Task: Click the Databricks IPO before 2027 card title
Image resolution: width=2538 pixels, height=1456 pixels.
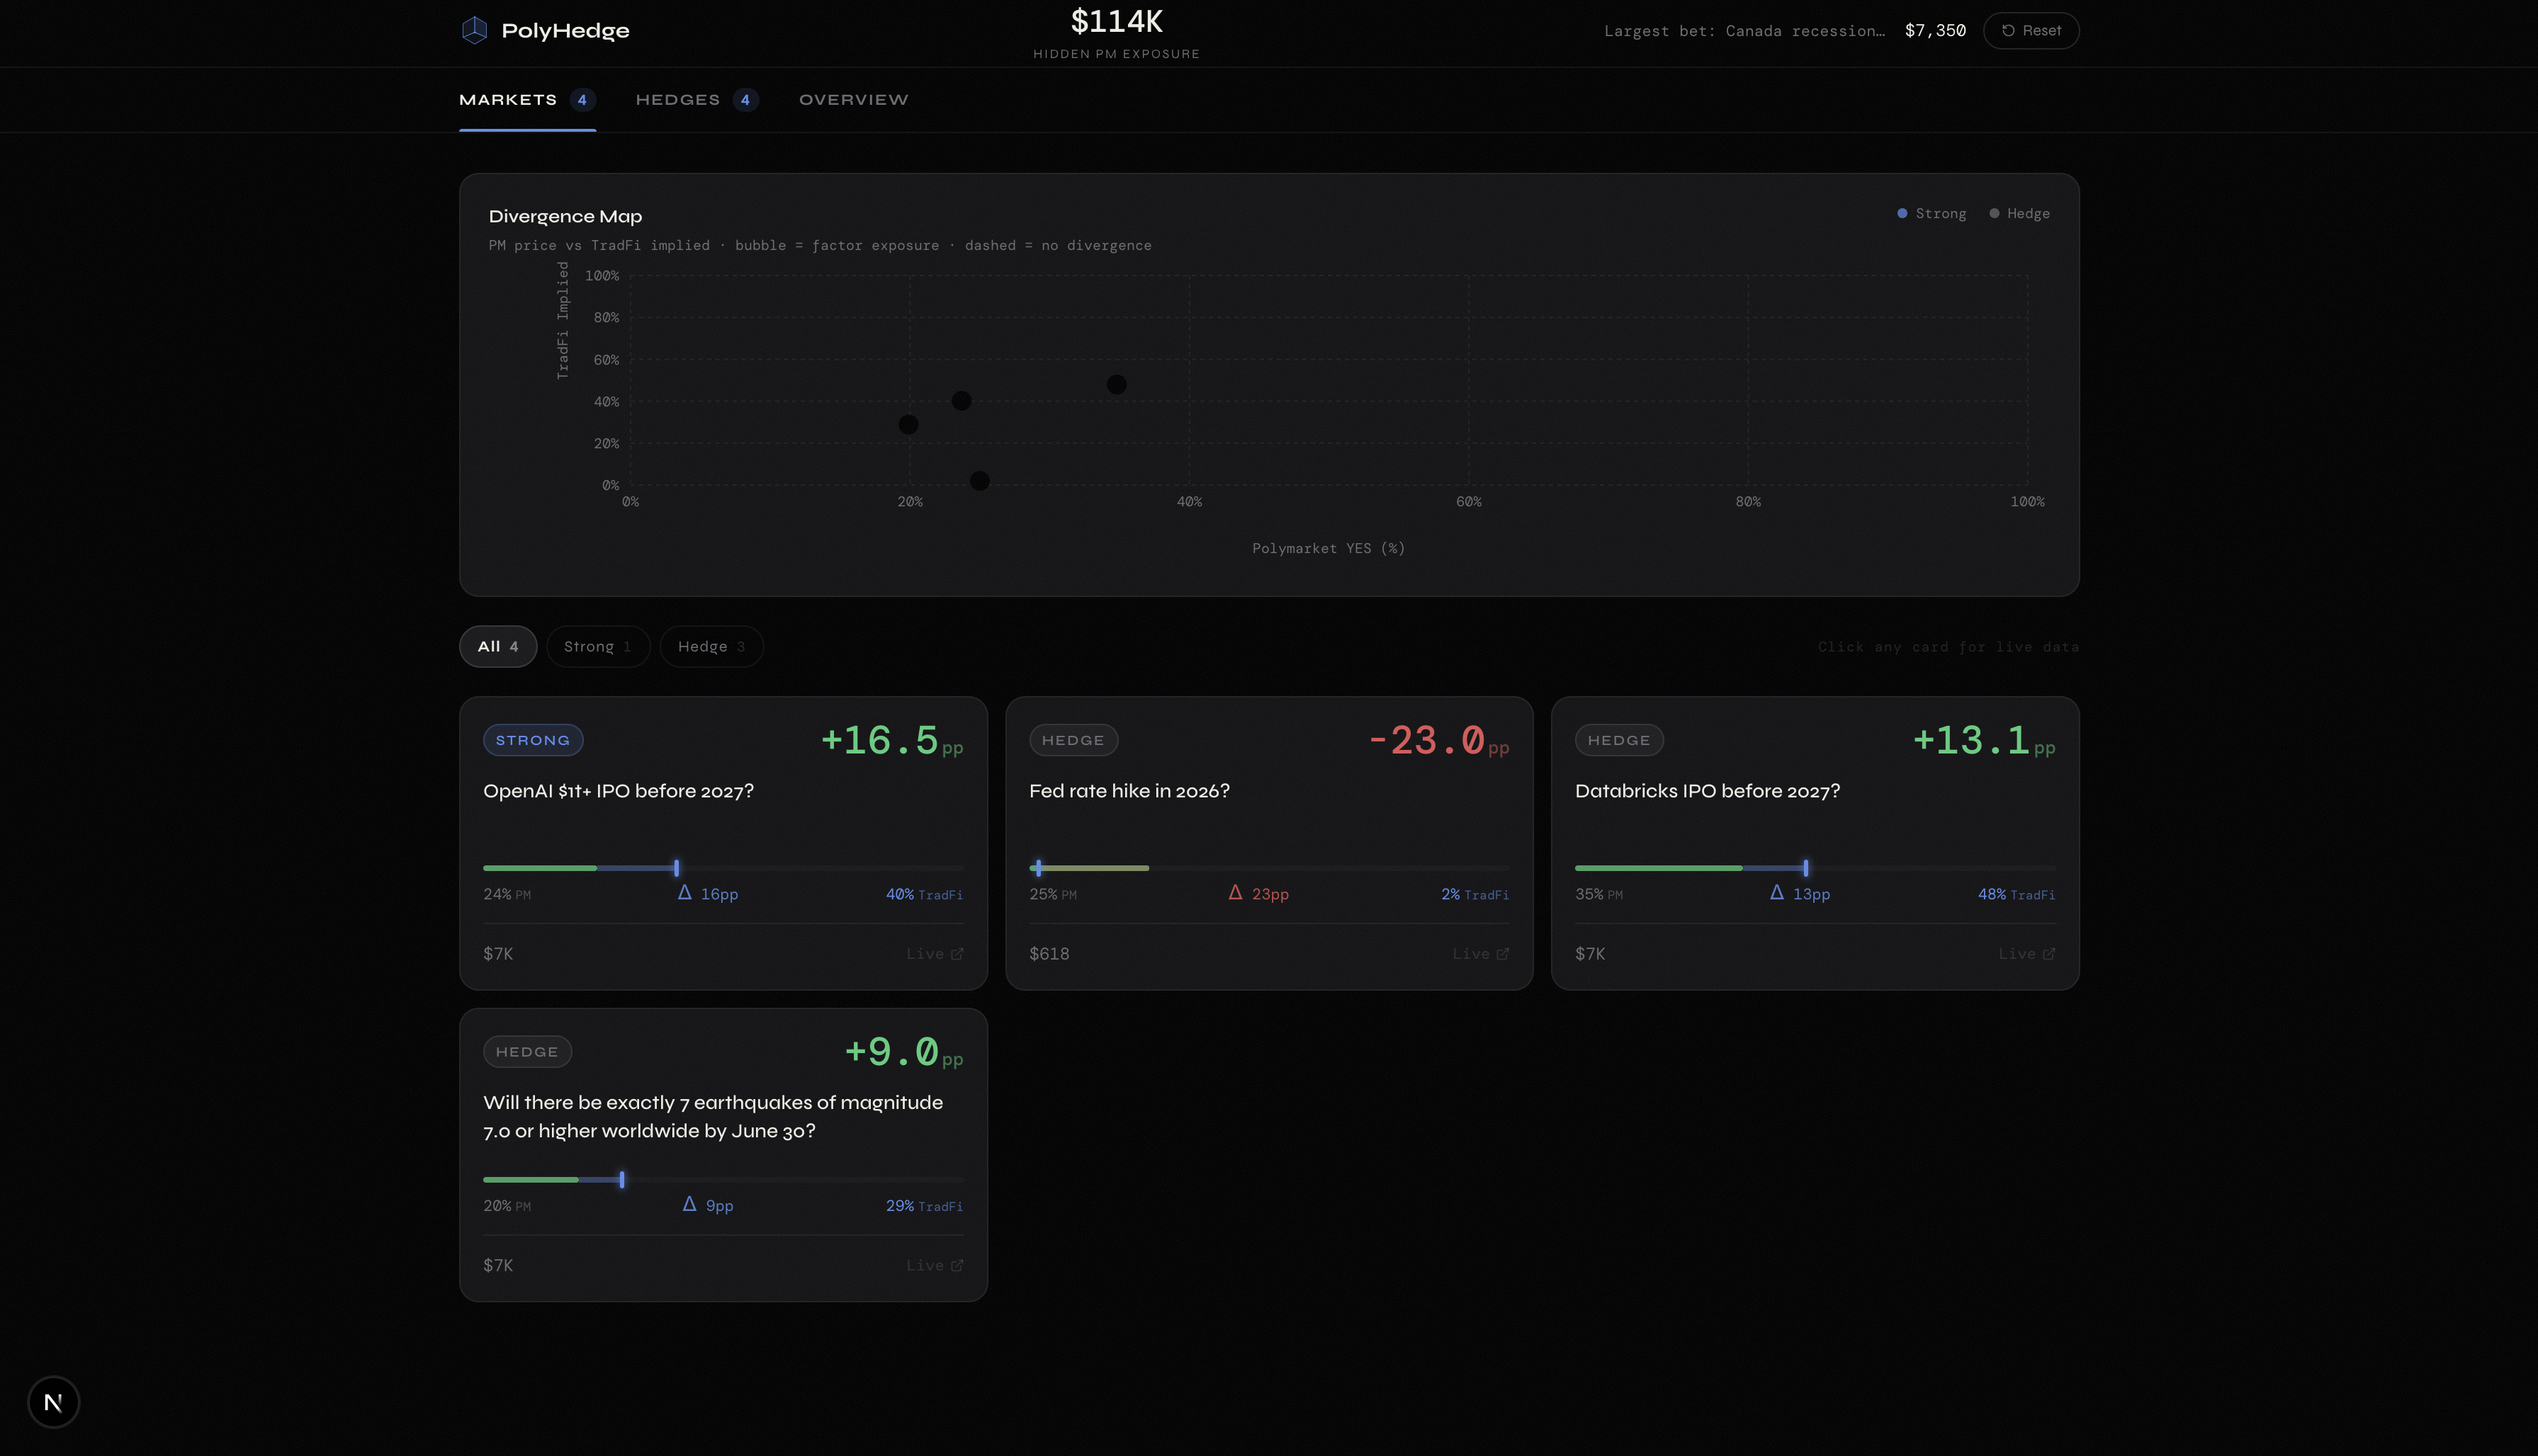Action: coord(1707,791)
